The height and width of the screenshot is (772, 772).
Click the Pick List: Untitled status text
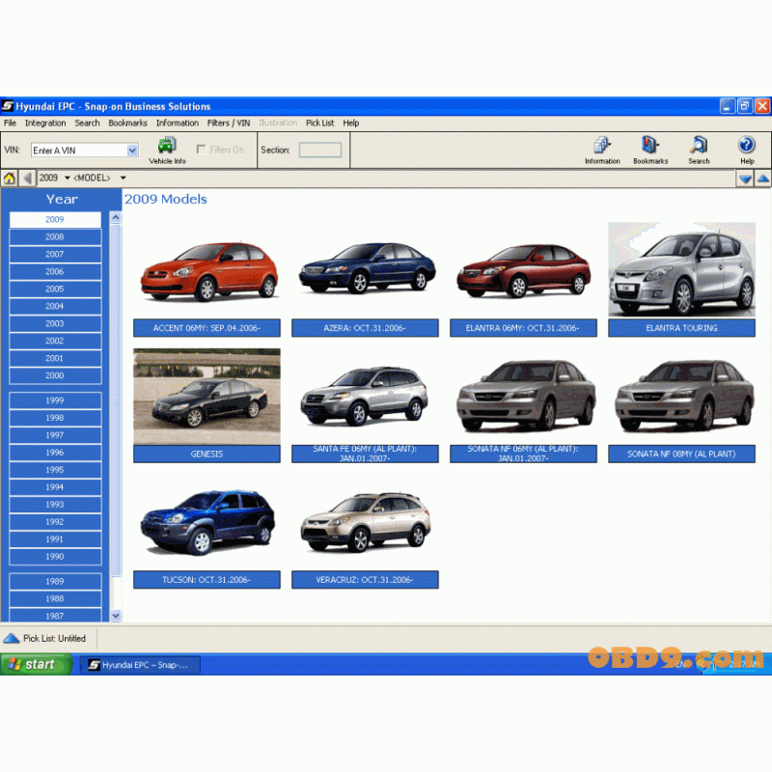pos(54,639)
